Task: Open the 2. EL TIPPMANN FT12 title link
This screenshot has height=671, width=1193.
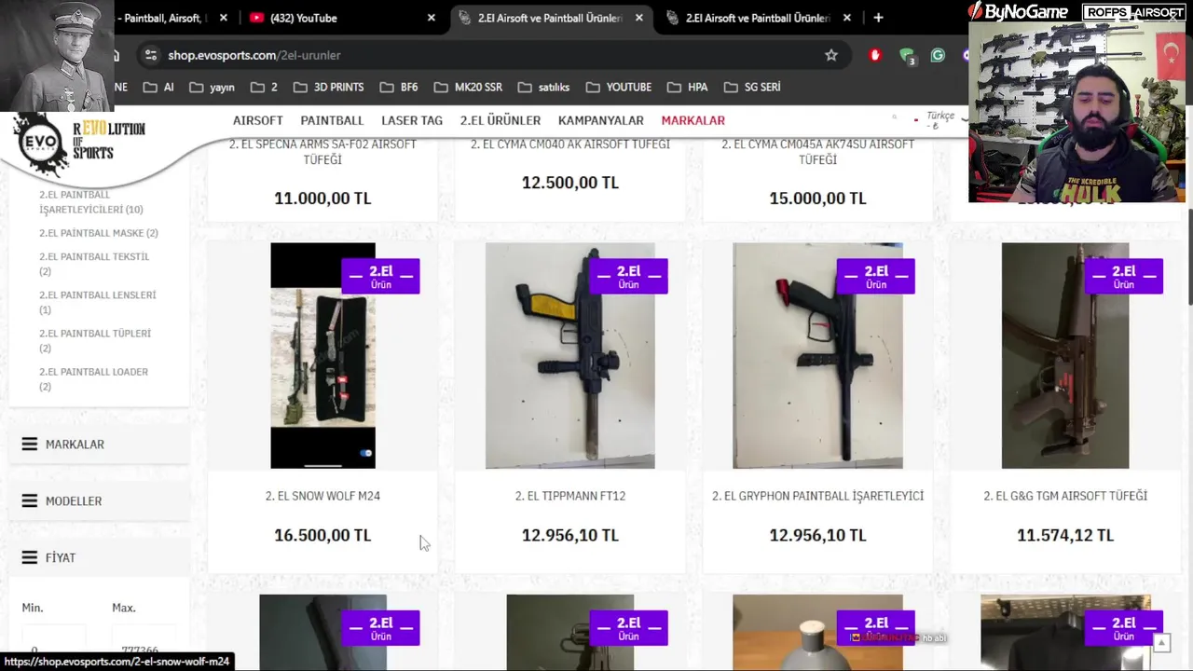Action: (x=570, y=496)
